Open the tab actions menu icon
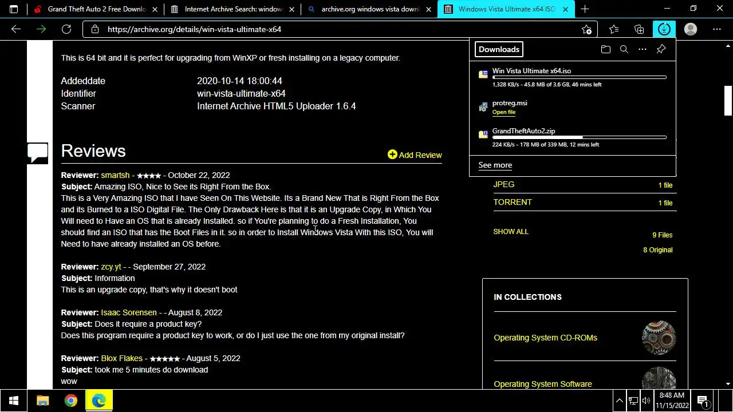Image resolution: width=733 pixels, height=412 pixels. [x=14, y=9]
